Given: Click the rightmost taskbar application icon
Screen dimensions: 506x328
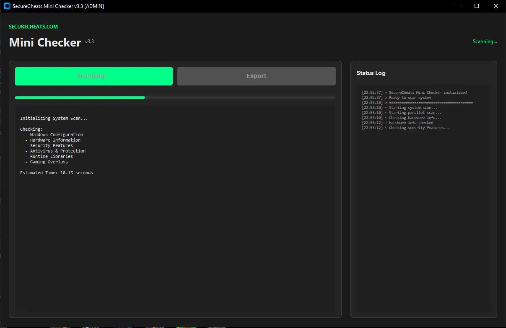Looking at the screenshot, I should point(216,326).
